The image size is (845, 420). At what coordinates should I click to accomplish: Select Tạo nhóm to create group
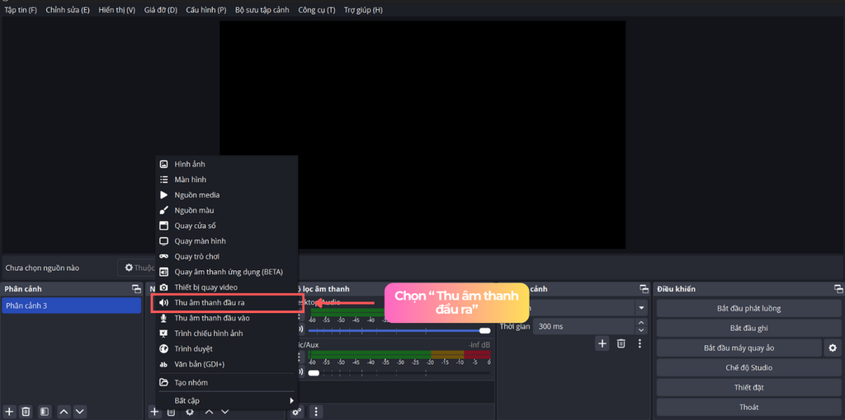point(226,382)
